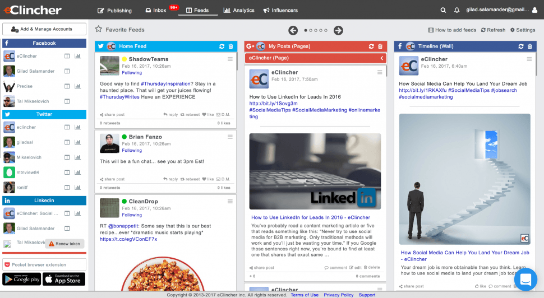The height and width of the screenshot is (298, 544).
Task: Open the search magnifier icon
Action: (443, 11)
